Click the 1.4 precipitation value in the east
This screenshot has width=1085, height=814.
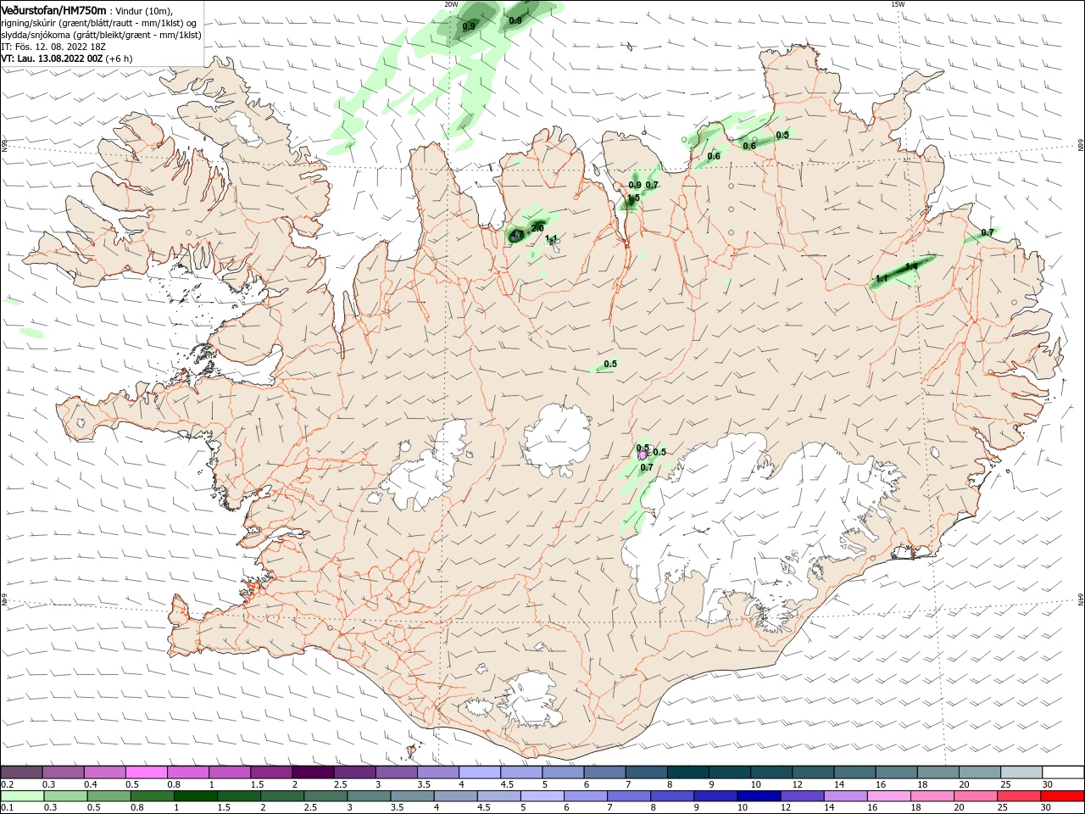(911, 266)
